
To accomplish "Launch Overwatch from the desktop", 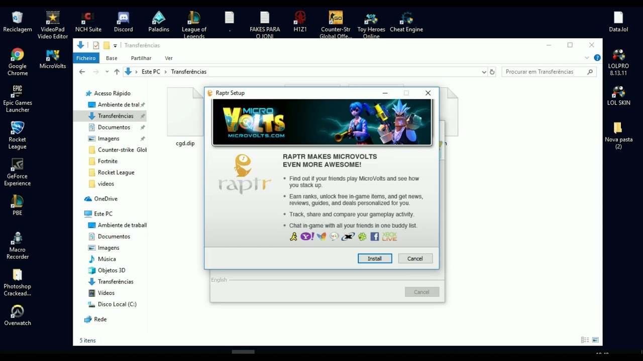I will click(18, 315).
